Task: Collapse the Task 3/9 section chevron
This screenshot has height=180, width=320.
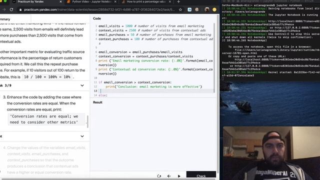Action: 82,85
